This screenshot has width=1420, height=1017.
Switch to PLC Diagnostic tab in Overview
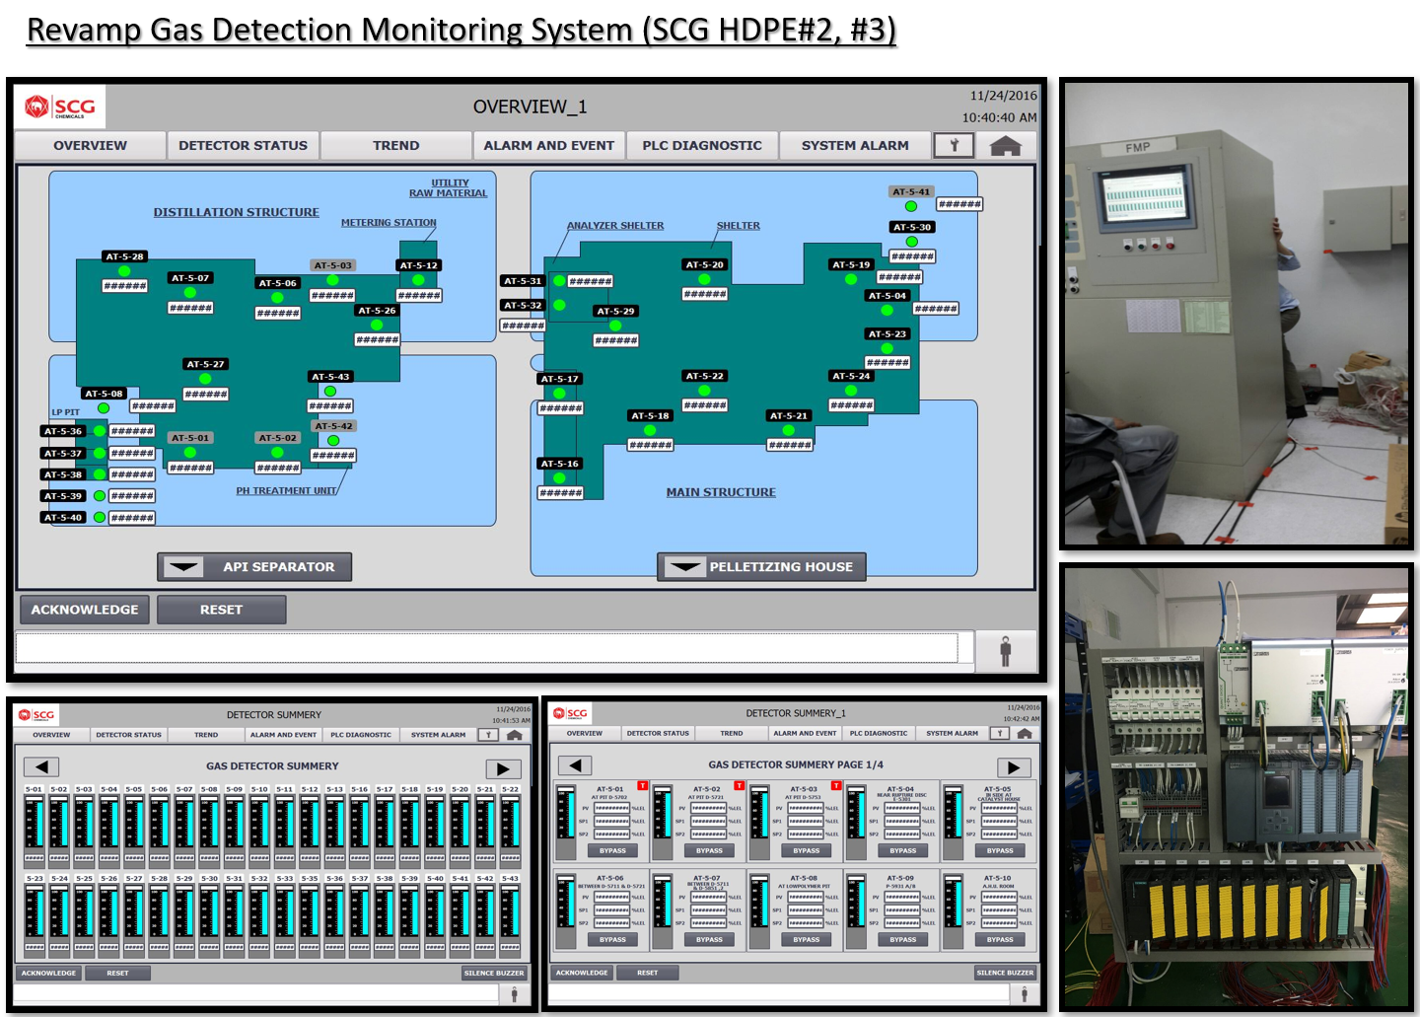(x=701, y=146)
